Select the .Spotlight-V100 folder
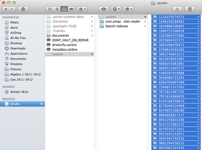This screenshot has width=202, height=150. tap(69, 26)
